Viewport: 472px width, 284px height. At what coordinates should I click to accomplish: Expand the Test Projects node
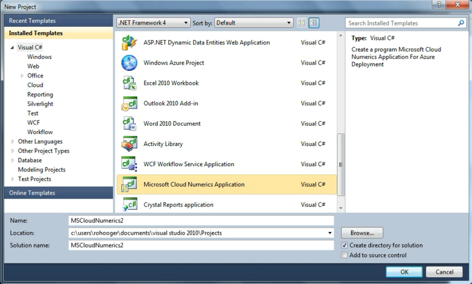click(x=12, y=179)
